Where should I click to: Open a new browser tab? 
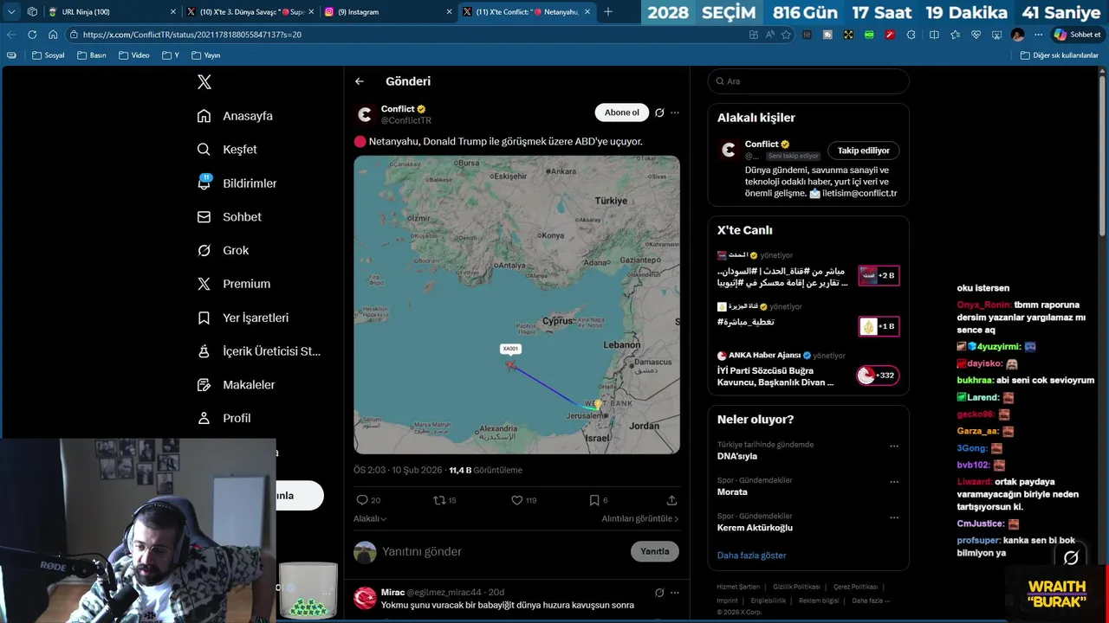(608, 12)
